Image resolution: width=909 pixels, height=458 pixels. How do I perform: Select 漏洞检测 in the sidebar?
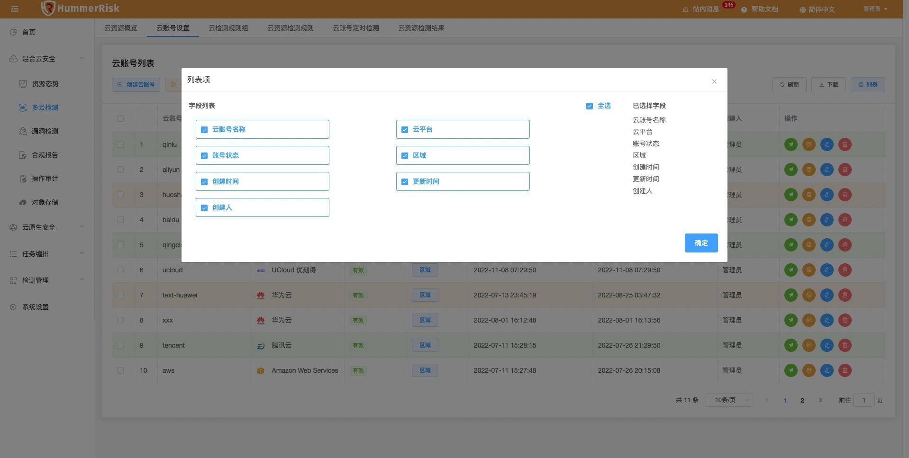45,131
